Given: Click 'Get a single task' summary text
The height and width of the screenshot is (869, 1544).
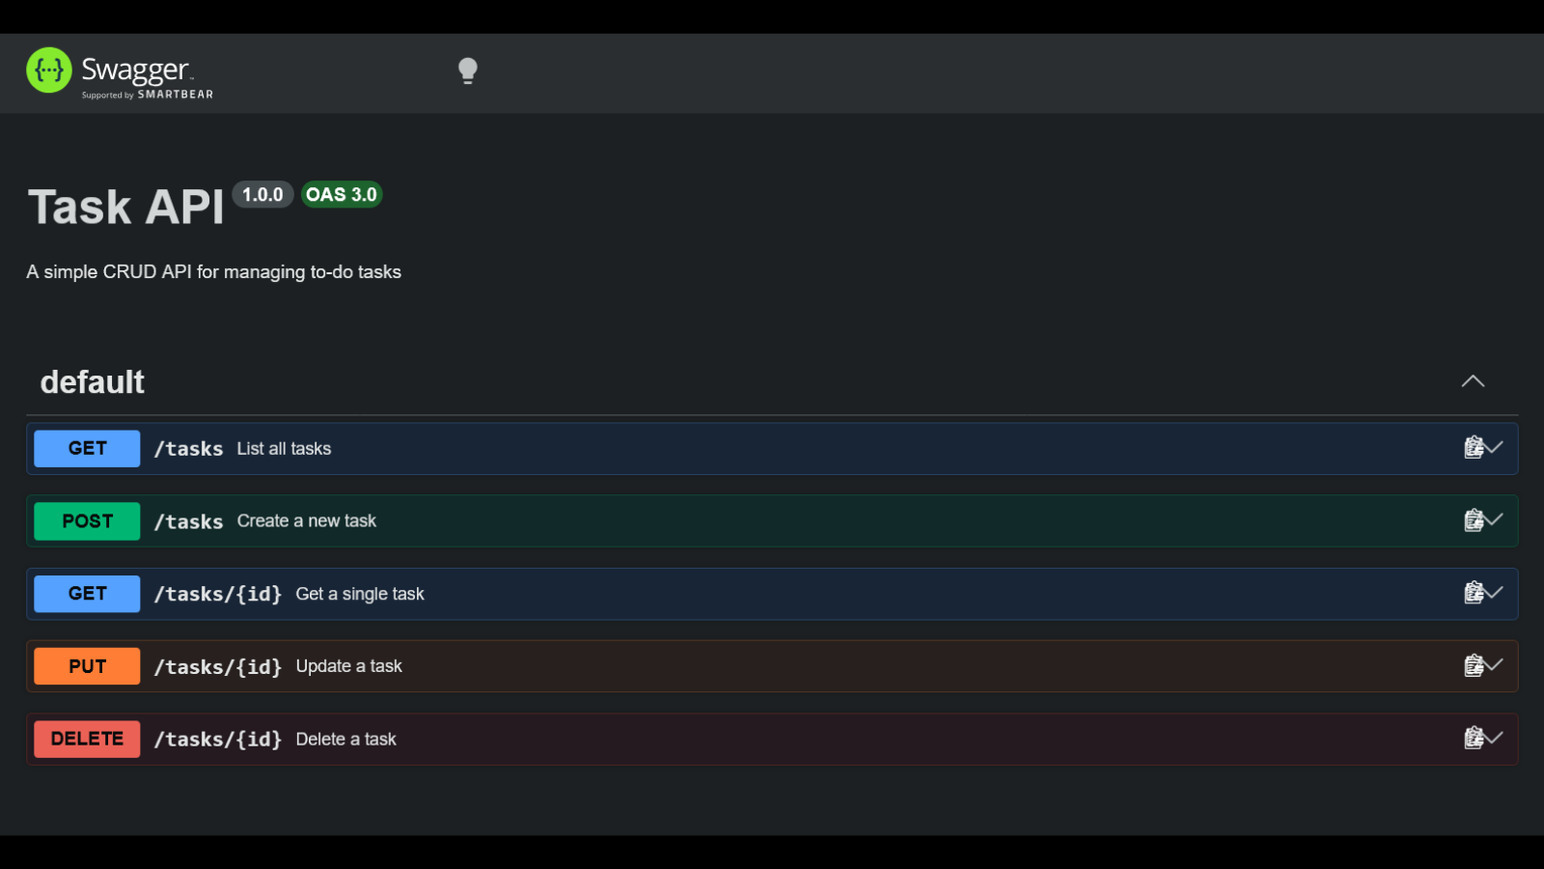Looking at the screenshot, I should [360, 594].
